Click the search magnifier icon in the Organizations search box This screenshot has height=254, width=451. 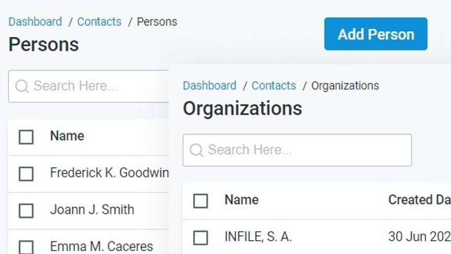tap(197, 150)
